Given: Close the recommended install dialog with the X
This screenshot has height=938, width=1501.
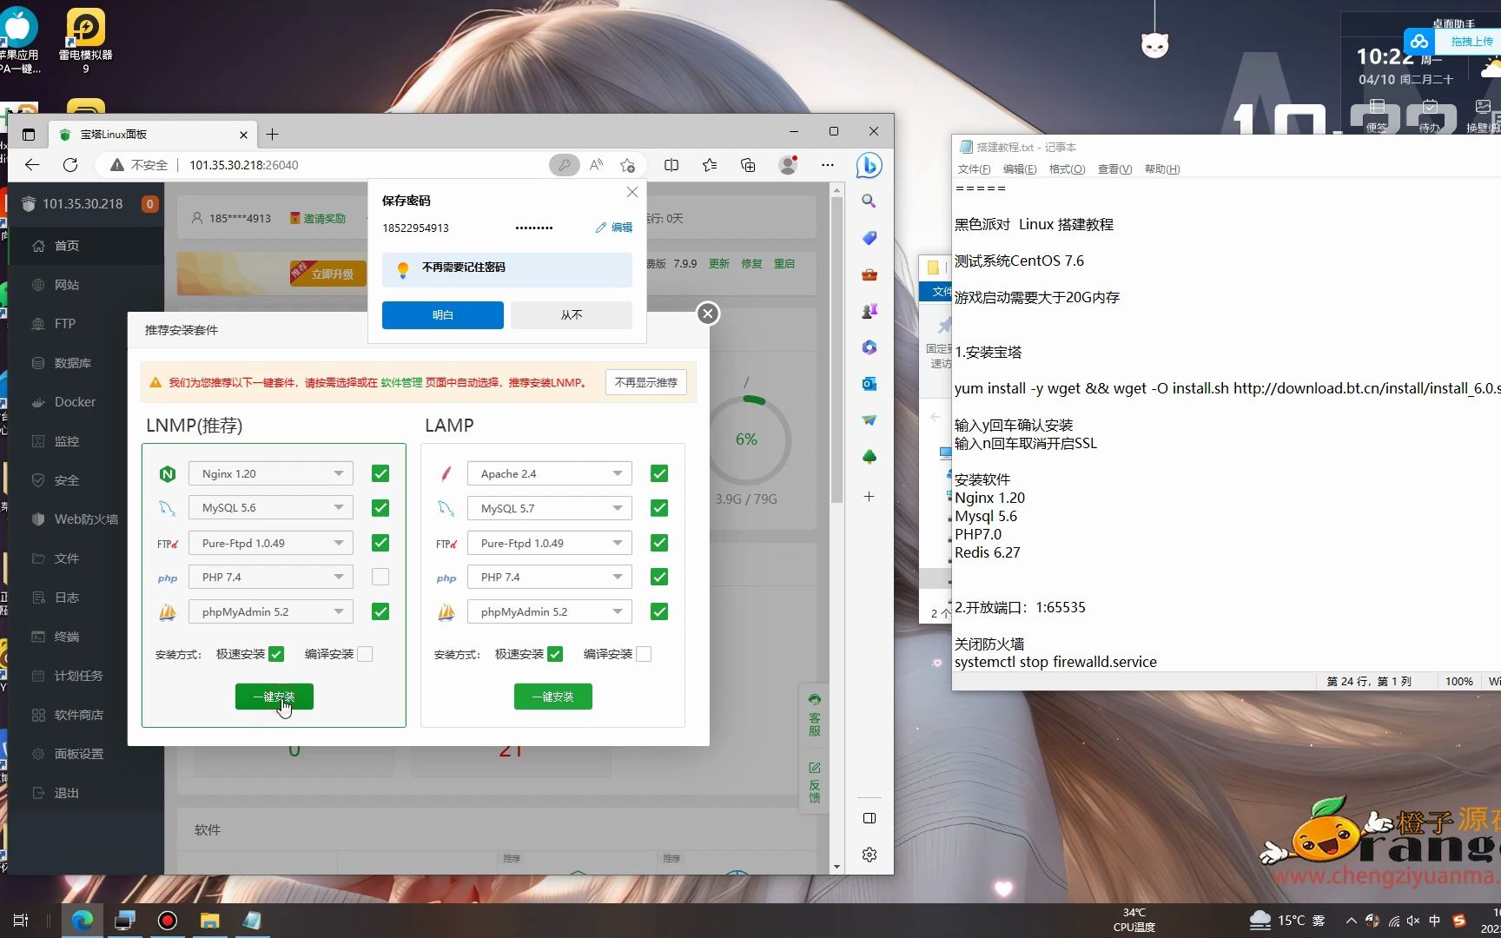Looking at the screenshot, I should point(708,314).
